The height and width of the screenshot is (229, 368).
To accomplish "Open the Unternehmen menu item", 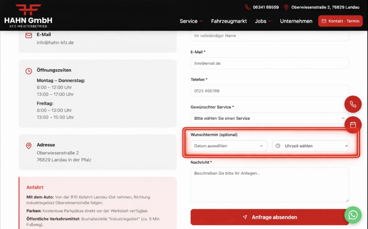I will [x=296, y=21].
